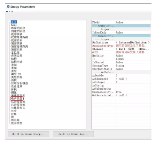This screenshot has width=156, height=143.
Task: Select the 拆除的阶段 tree item
Action: tap(18, 28)
